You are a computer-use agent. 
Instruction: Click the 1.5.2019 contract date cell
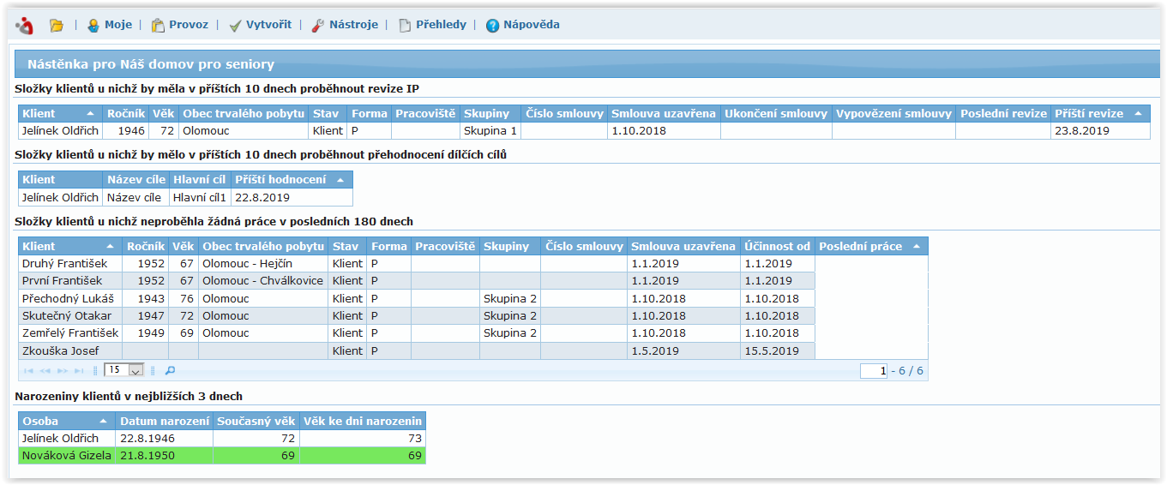683,350
